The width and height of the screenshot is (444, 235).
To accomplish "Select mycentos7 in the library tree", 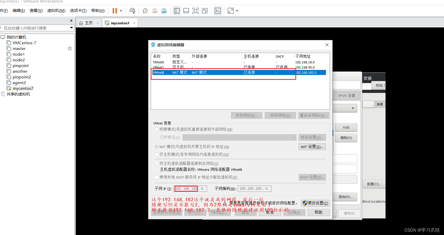I will pyautogui.click(x=23, y=89).
